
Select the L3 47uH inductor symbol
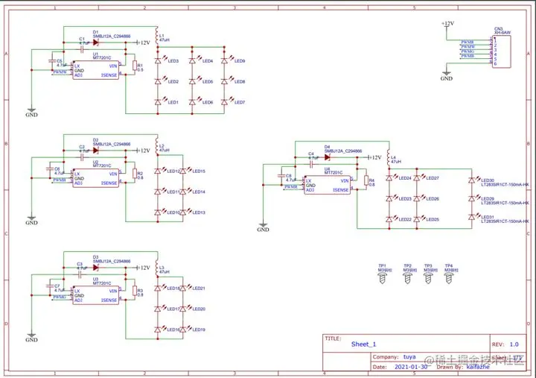pos(157,268)
